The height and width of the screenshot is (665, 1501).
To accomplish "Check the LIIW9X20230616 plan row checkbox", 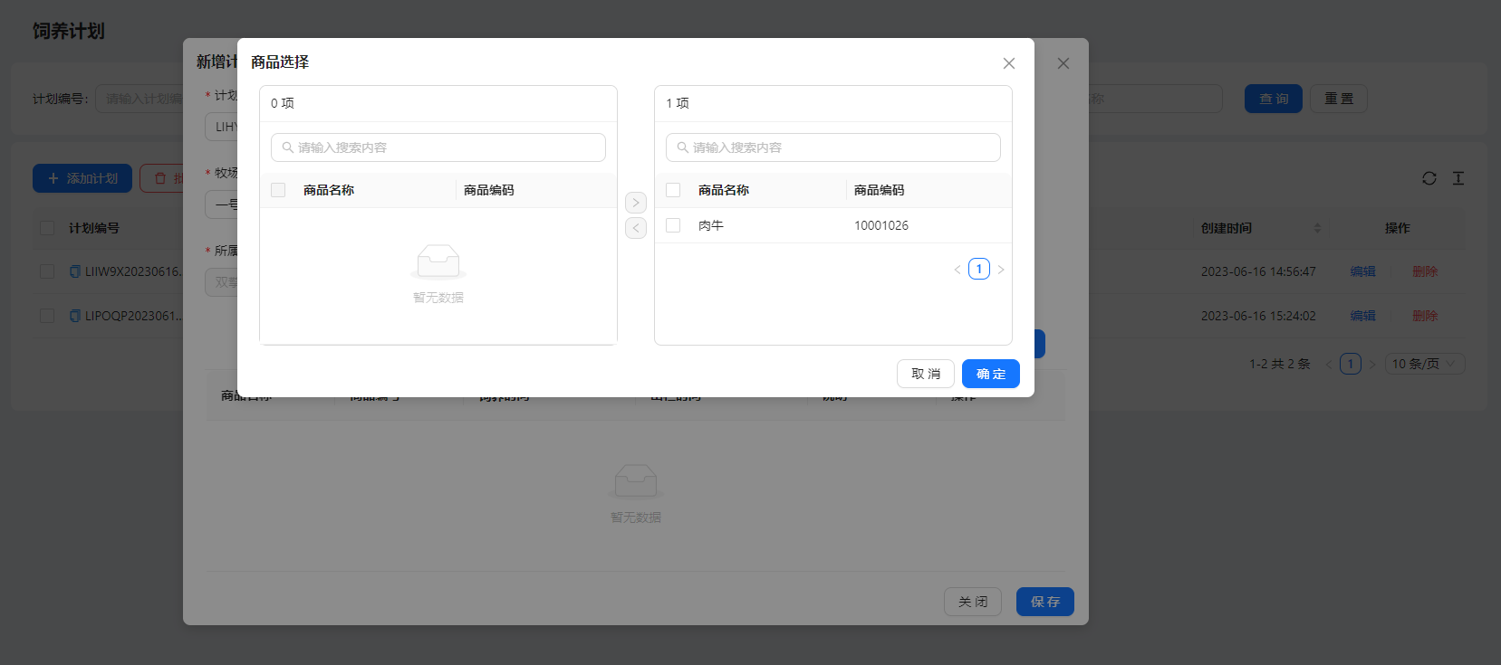I will pyautogui.click(x=47, y=271).
